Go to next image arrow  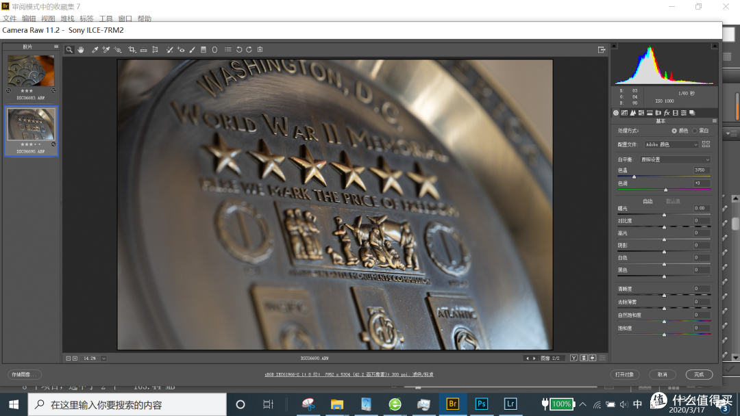click(534, 359)
